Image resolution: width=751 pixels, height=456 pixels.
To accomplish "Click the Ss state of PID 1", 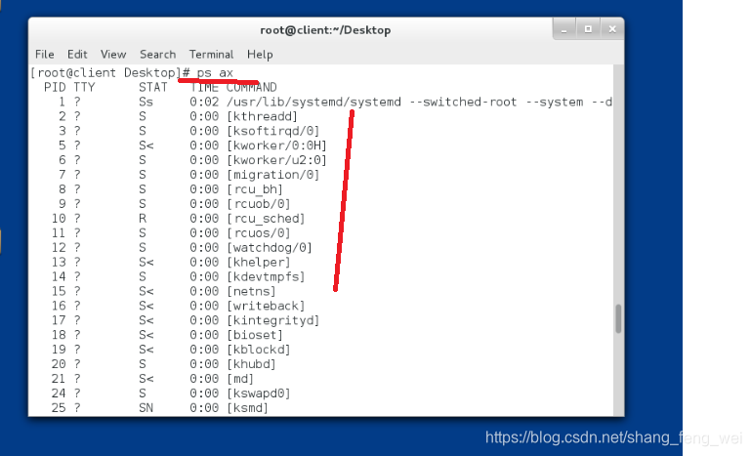I will pyautogui.click(x=146, y=102).
